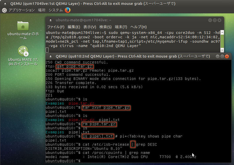Image resolution: width=234 pixels, height=165 pixels.
Task: Launch Firefox from the top panel
Action: coord(68,10)
